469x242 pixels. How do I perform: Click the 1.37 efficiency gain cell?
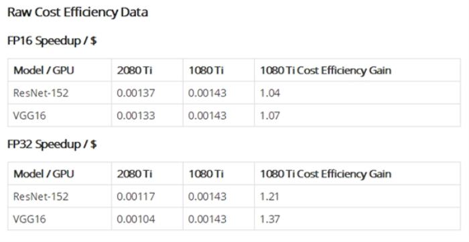pyautogui.click(x=270, y=219)
